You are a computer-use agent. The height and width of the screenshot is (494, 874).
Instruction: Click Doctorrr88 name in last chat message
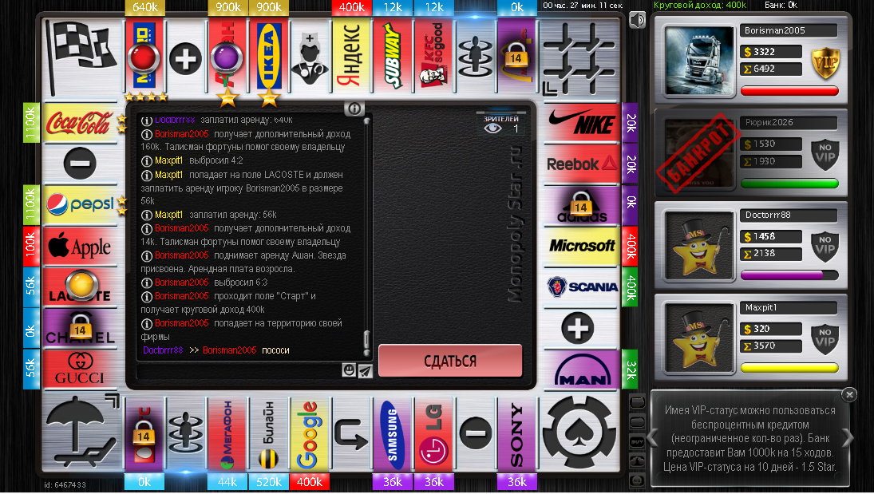coord(163,350)
